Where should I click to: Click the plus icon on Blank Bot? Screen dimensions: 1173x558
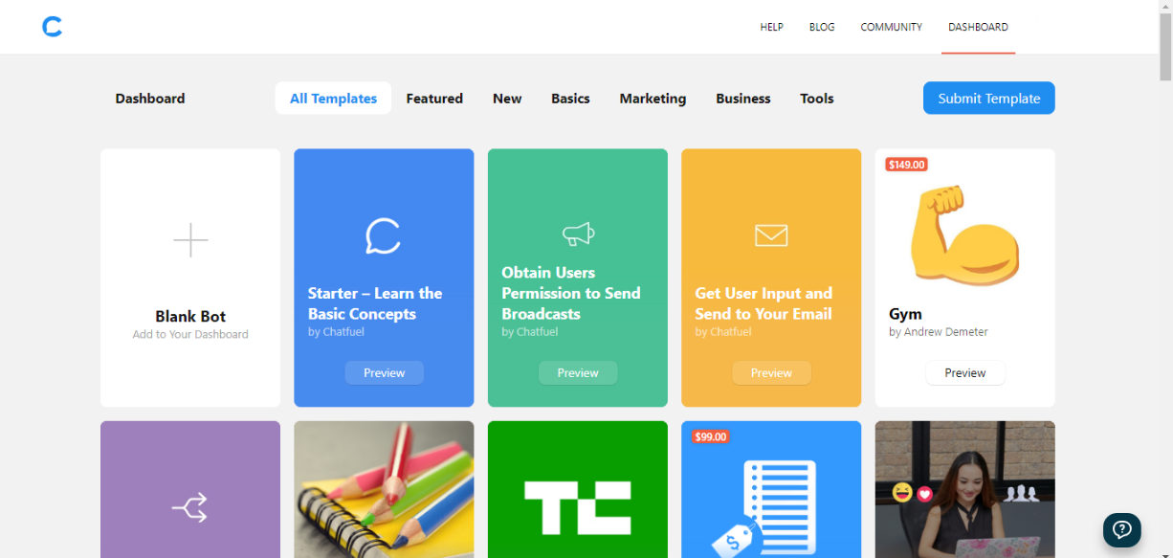[x=190, y=240]
